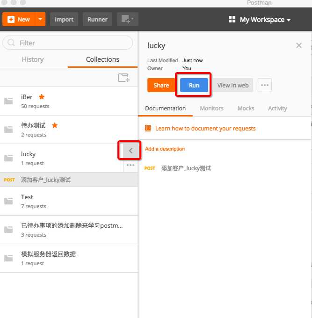Expand the 模拟服务器返回数据 collection
Viewport: 312px width, 318px height.
tap(69, 258)
